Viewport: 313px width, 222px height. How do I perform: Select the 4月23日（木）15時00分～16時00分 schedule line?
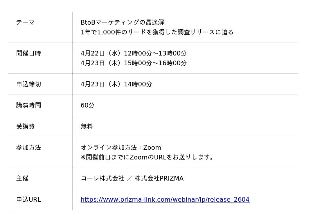tap(133, 63)
